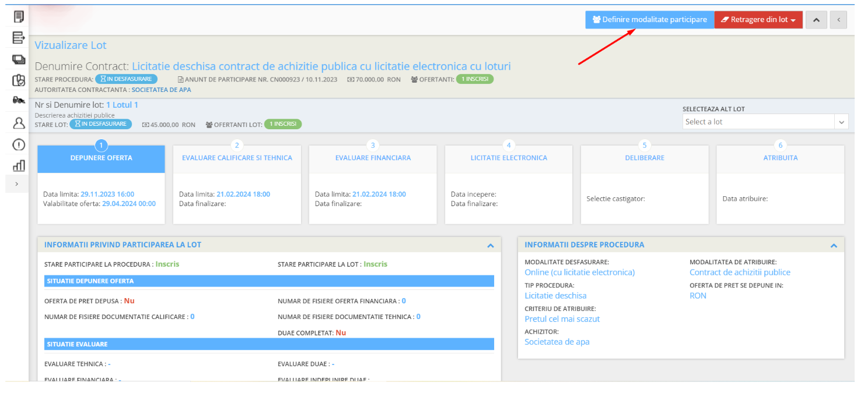Open the clipboard verification icon in sidebar
This screenshot has height=393, width=864.
[18, 80]
